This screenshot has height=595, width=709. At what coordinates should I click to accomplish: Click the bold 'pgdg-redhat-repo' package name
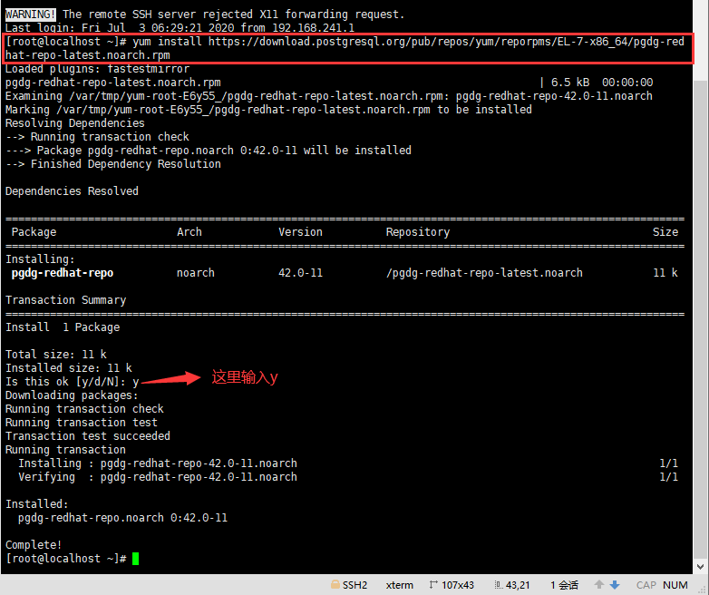[x=63, y=273]
